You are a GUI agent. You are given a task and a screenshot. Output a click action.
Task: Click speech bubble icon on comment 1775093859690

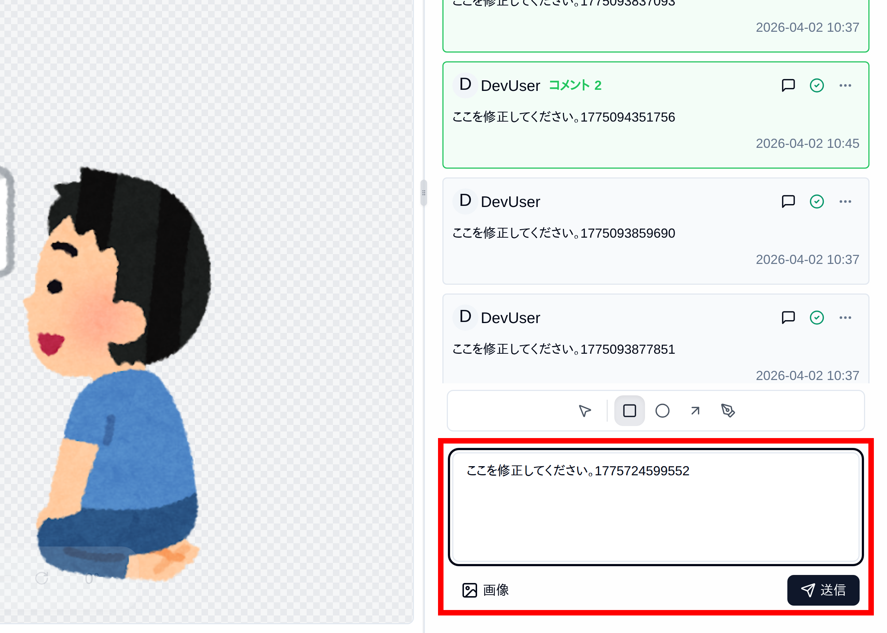pyautogui.click(x=788, y=201)
